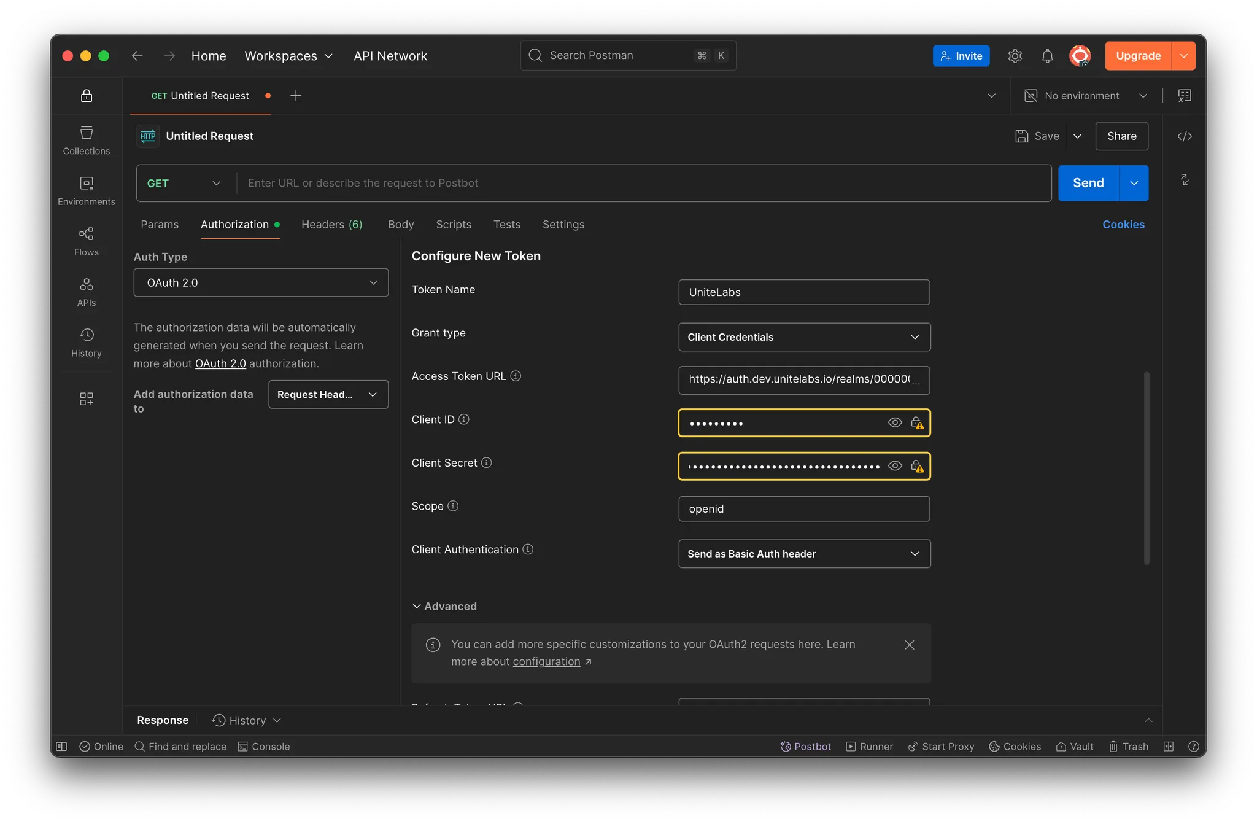The height and width of the screenshot is (824, 1257).
Task: Click Start Proxy in the status bar
Action: tap(941, 747)
